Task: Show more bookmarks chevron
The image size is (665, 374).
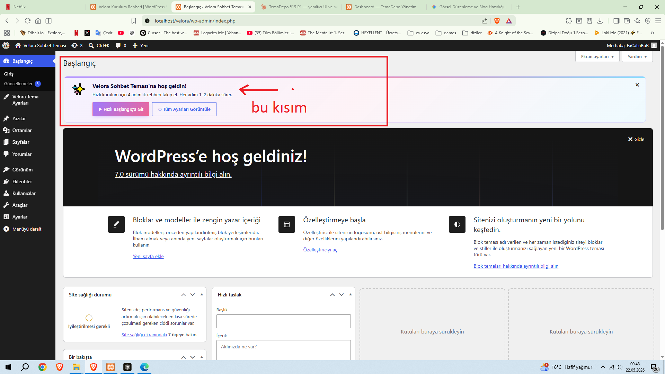Action: (653, 33)
